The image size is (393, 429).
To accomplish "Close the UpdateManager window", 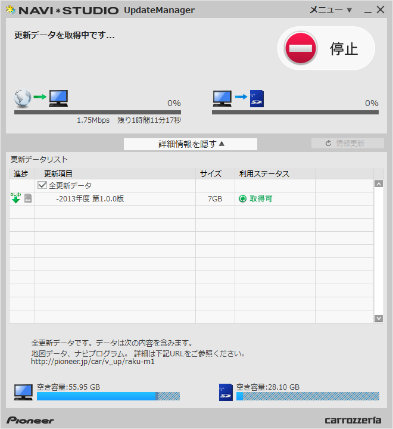I will click(x=380, y=10).
